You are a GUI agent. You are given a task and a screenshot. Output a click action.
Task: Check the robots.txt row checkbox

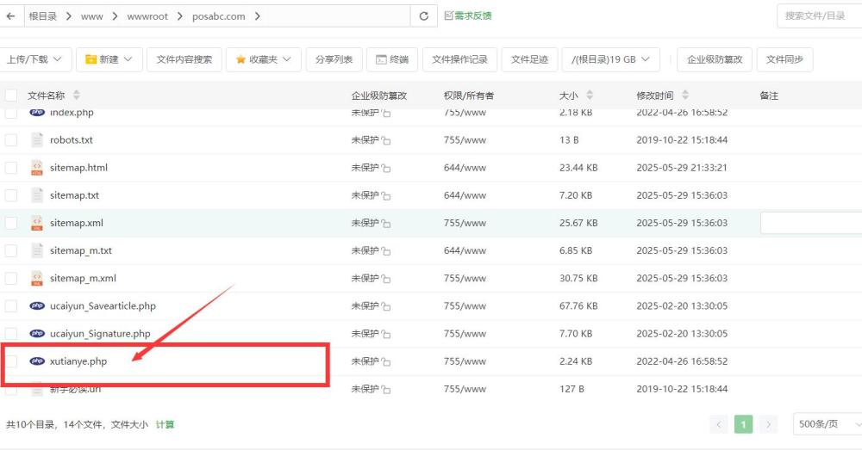pyautogui.click(x=11, y=140)
